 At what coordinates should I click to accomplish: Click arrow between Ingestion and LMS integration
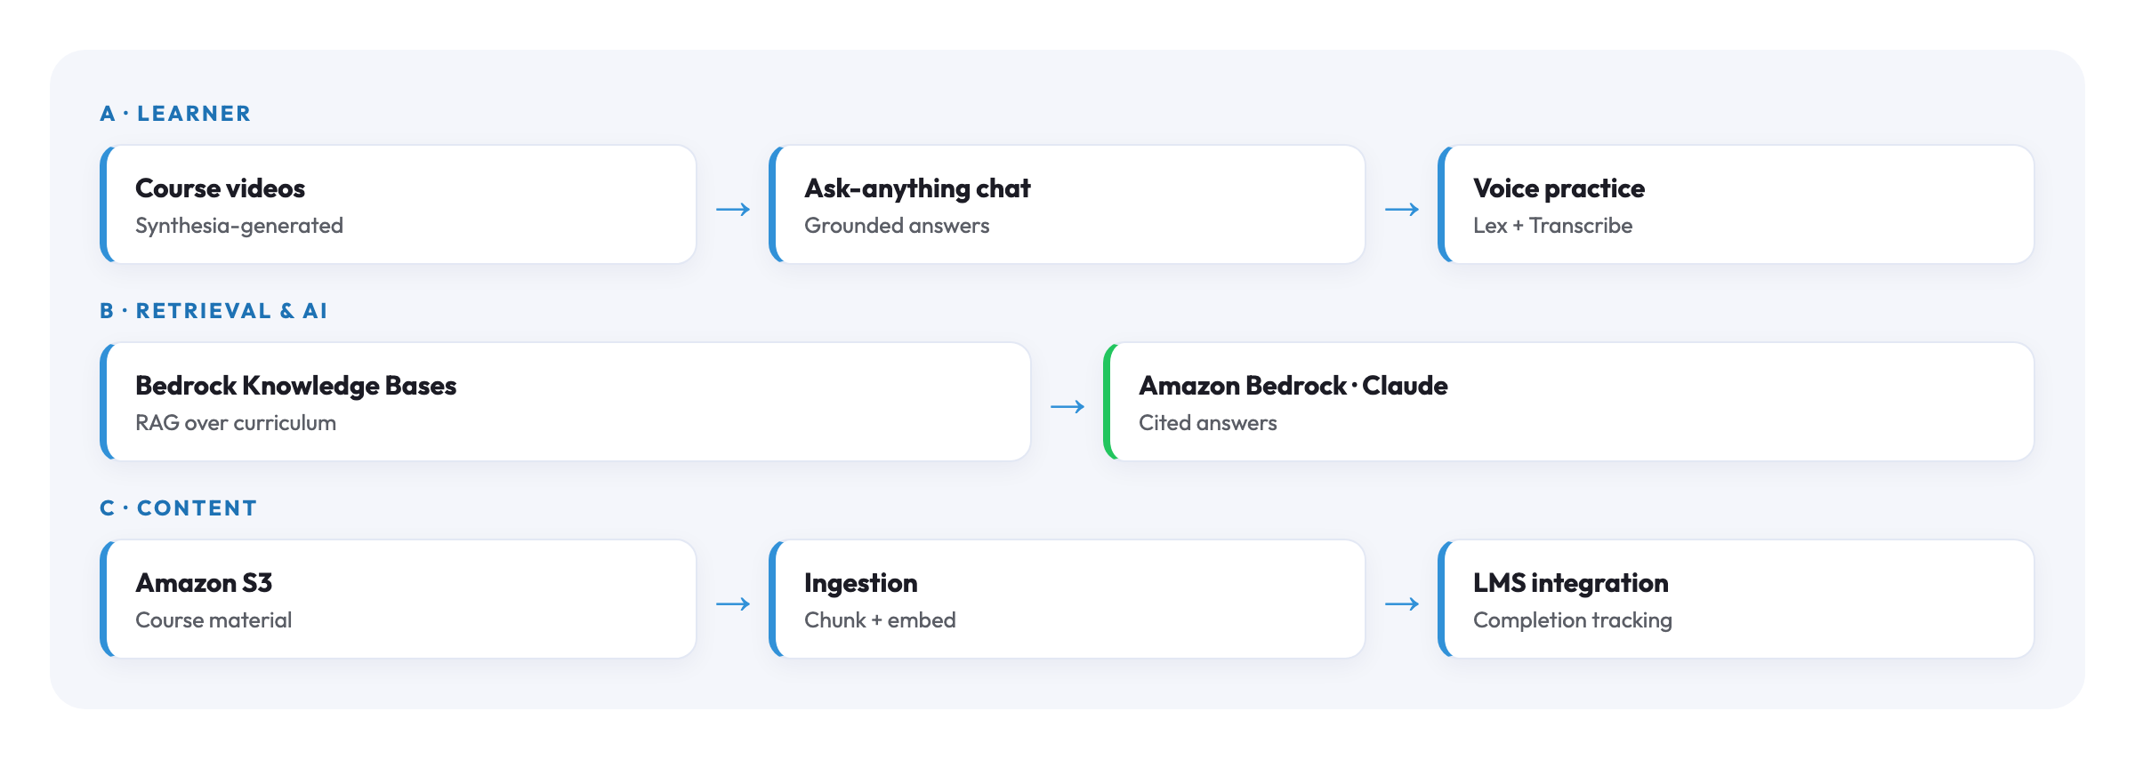pyautogui.click(x=1402, y=604)
